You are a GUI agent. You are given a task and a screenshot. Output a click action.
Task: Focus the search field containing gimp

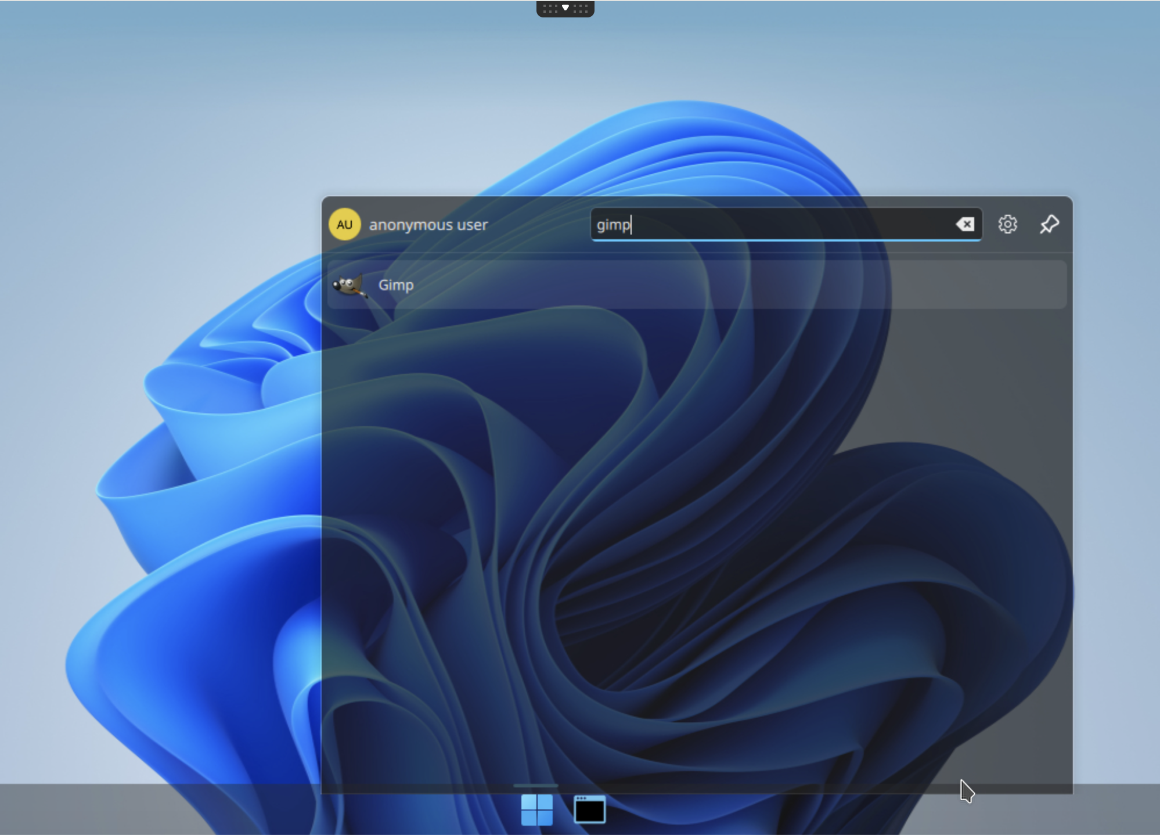click(x=786, y=224)
